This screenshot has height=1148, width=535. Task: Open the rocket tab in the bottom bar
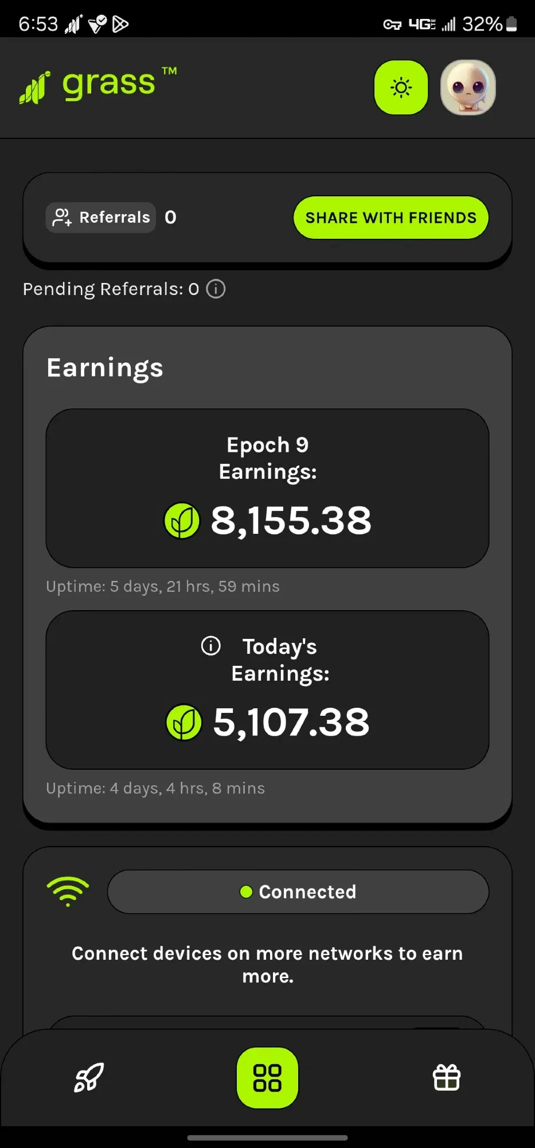(89, 1077)
